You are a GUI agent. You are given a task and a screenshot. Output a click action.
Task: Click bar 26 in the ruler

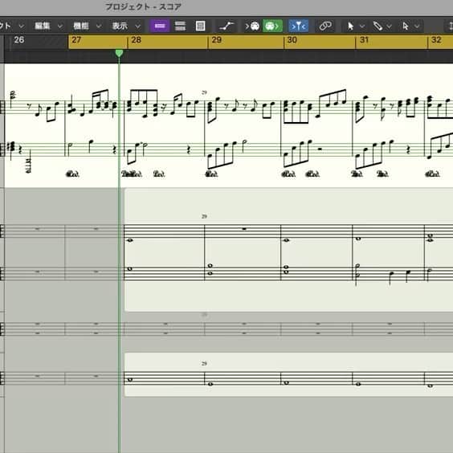(x=19, y=40)
